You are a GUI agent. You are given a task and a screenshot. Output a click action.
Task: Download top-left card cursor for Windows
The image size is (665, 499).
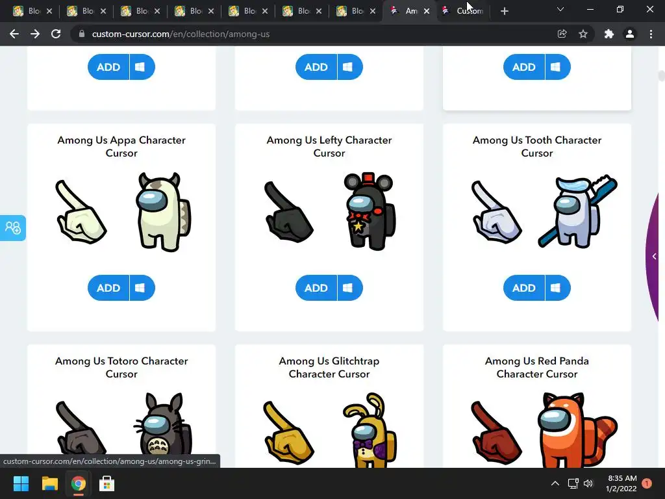coord(142,67)
